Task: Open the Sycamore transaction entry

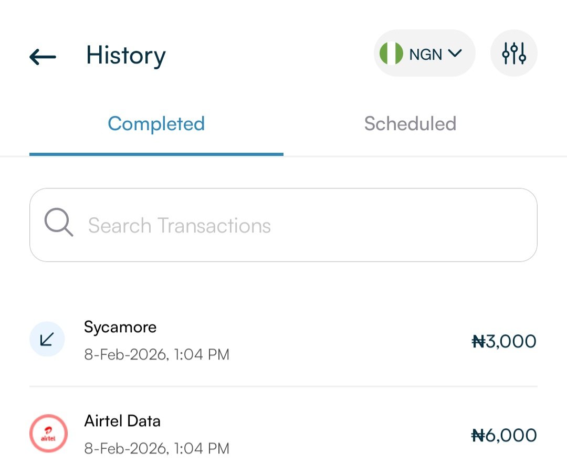Action: 283,341
